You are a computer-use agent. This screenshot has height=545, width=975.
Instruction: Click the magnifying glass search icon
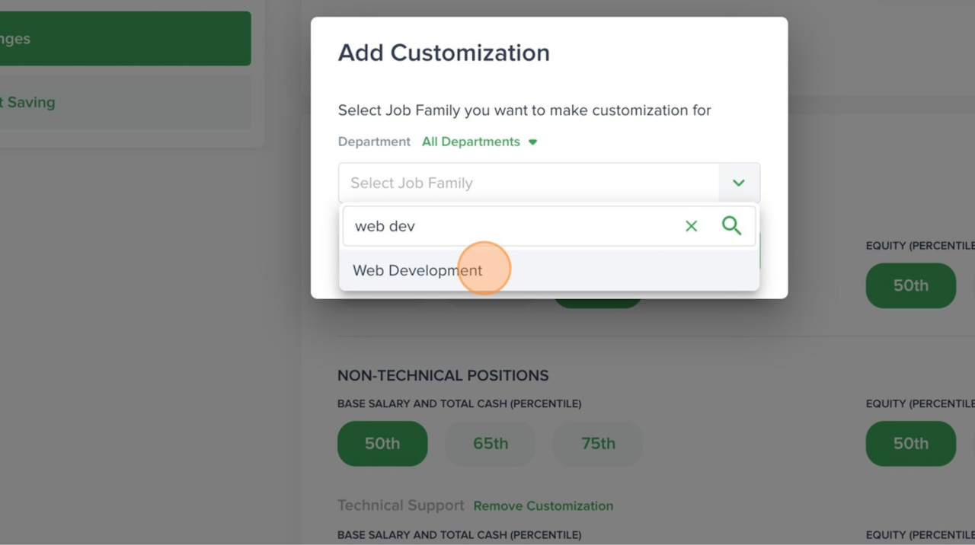point(731,226)
